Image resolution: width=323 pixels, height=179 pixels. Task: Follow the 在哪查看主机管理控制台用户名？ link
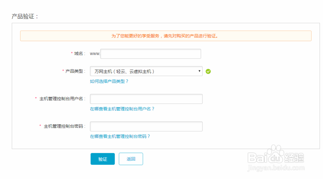[x=122, y=109]
